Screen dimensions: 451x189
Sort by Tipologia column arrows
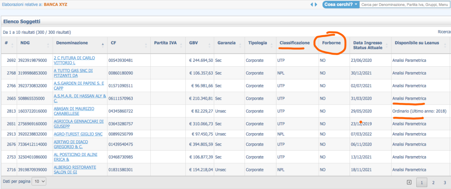(272, 43)
